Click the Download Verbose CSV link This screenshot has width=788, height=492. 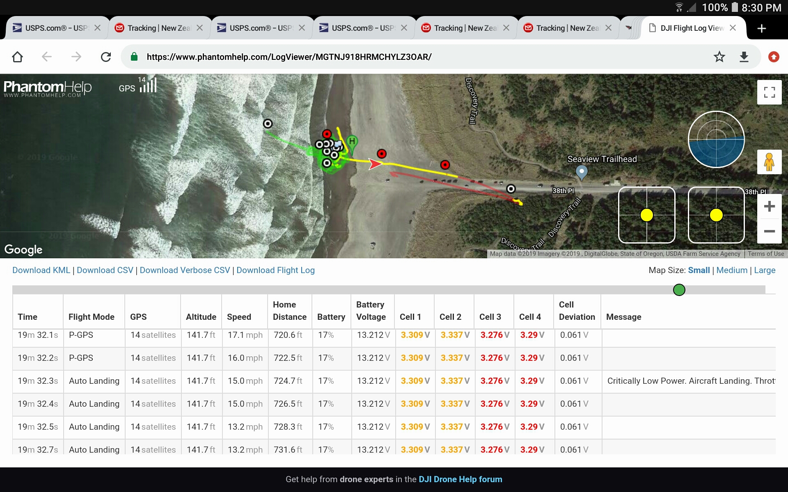tap(185, 270)
